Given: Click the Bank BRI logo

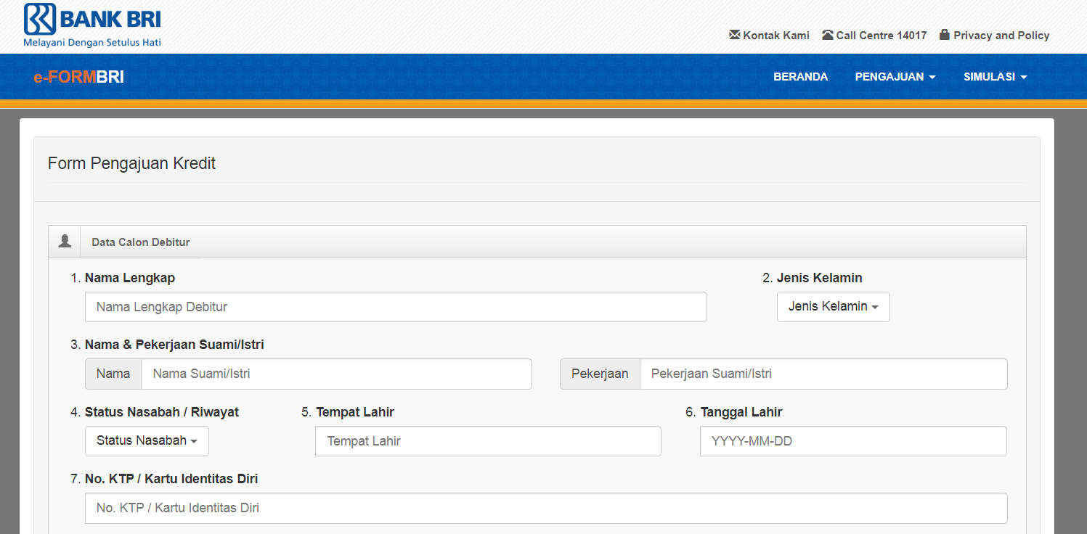Looking at the screenshot, I should coord(92,25).
